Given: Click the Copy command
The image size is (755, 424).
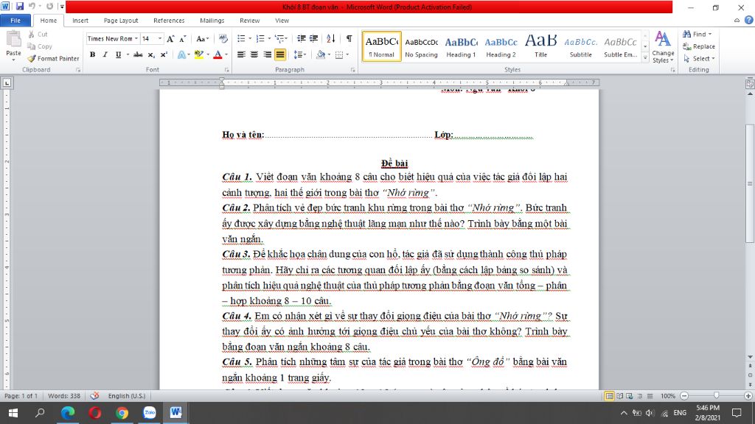Looking at the screenshot, I should click(40, 46).
